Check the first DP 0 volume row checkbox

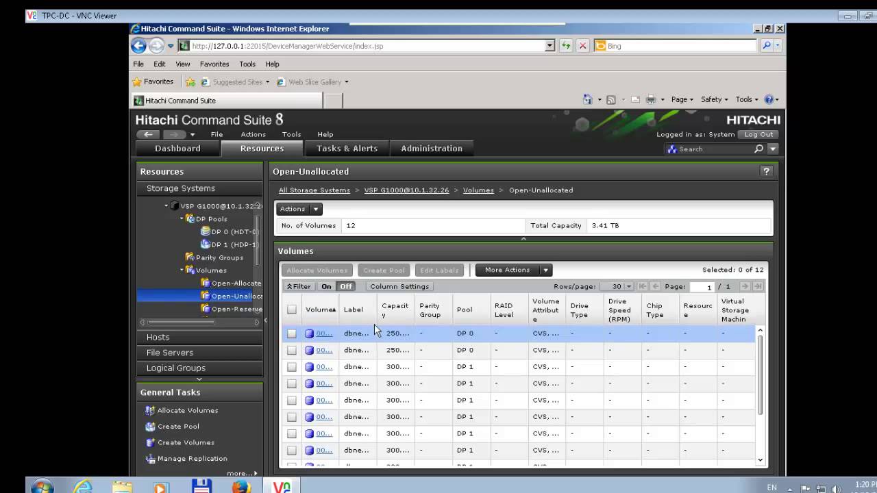point(292,333)
